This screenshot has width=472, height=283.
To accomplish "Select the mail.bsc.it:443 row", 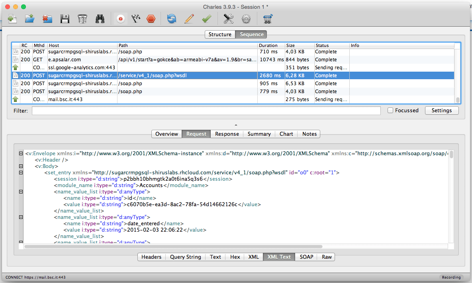I will (x=233, y=99).
